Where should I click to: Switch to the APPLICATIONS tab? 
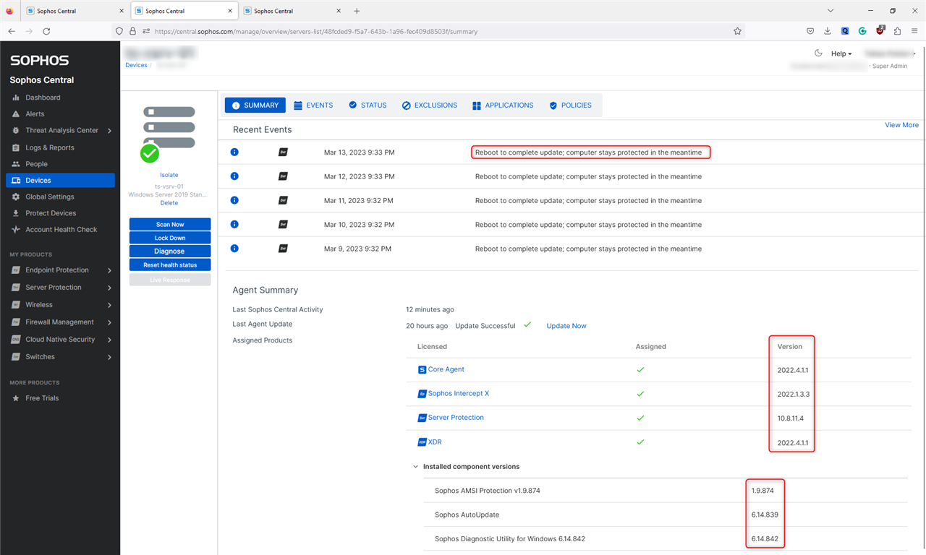coord(503,106)
